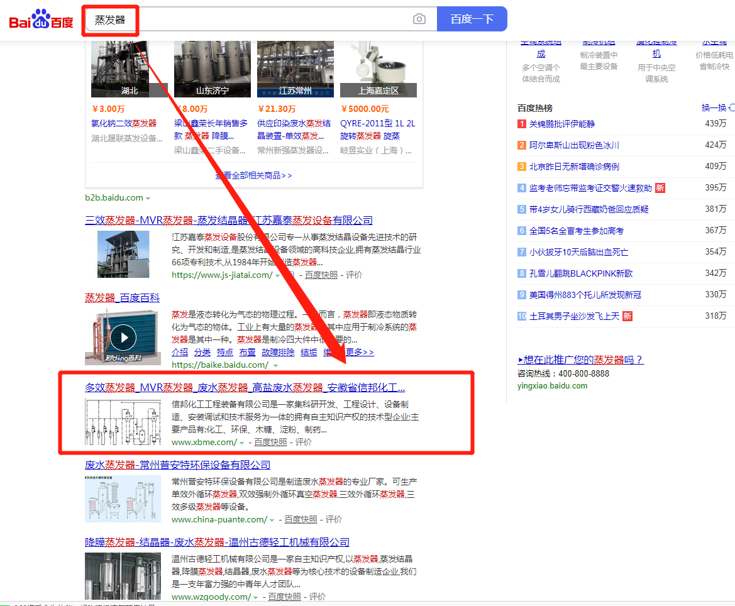The image size is (735, 606).
Task: Open product link 供应印染废水蒸发结晶装置
Action: 294,130
